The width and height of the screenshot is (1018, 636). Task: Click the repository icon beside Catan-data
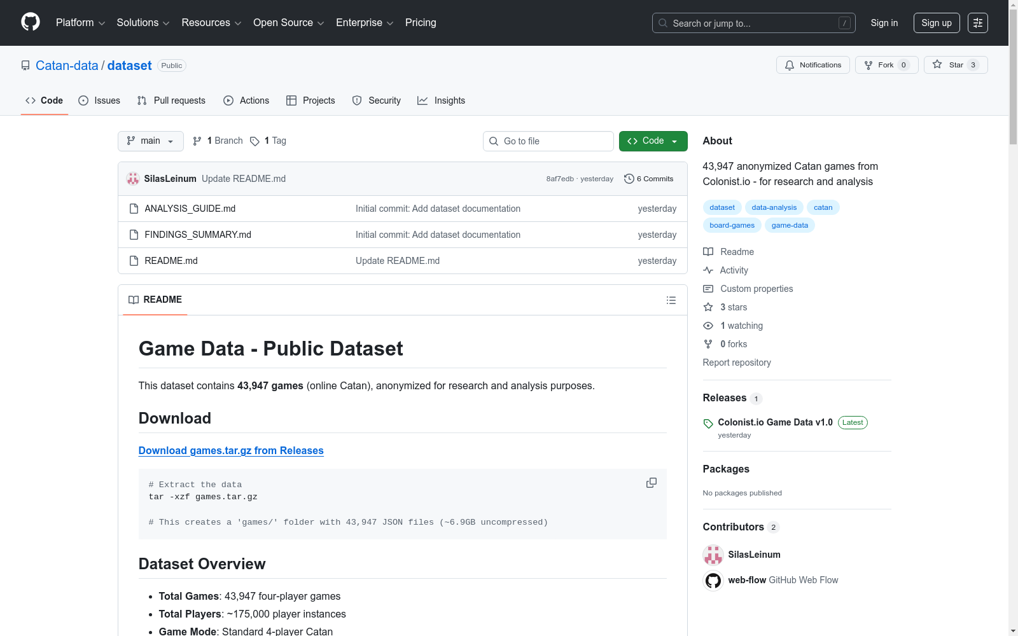[25, 66]
